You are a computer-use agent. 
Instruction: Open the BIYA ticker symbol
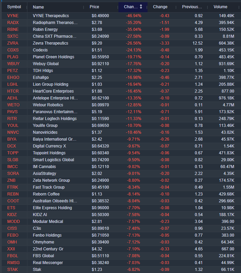12,139
